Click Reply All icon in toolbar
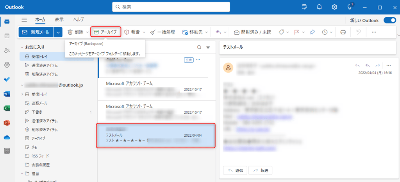Image resolution: width=400 pixels, height=182 pixels. tap(218, 32)
